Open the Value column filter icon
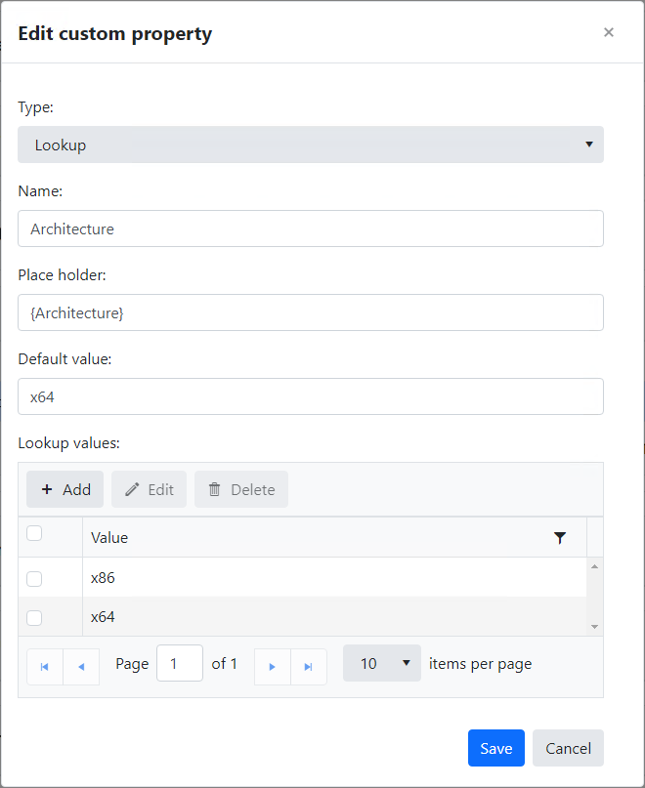 559,538
